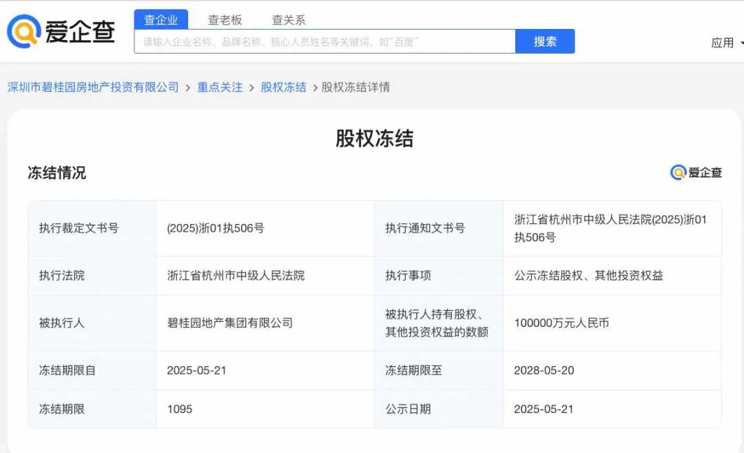Select 100000万元人民币 amount value
This screenshot has height=453, width=744.
(x=561, y=323)
